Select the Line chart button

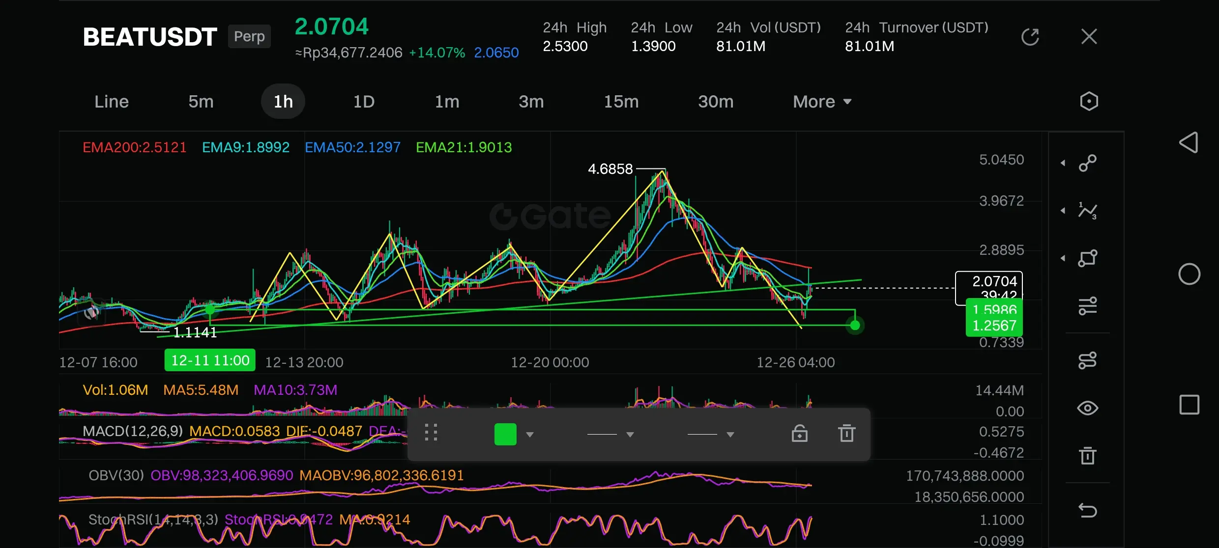[x=112, y=102]
